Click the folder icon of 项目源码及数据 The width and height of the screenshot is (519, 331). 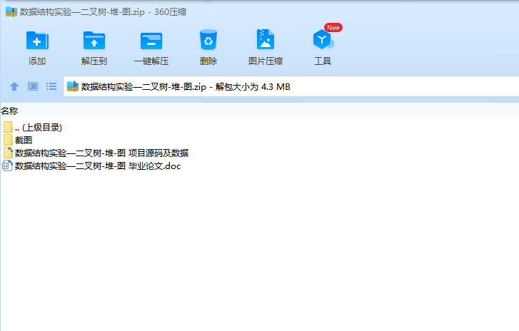[8, 153]
